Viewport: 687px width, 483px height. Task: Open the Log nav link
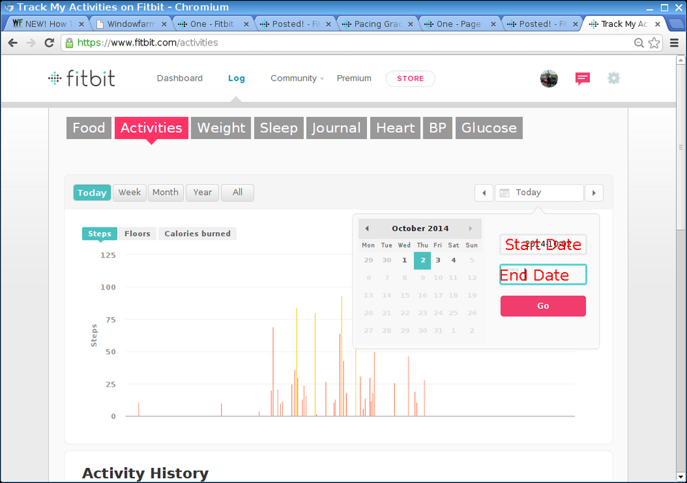(236, 78)
